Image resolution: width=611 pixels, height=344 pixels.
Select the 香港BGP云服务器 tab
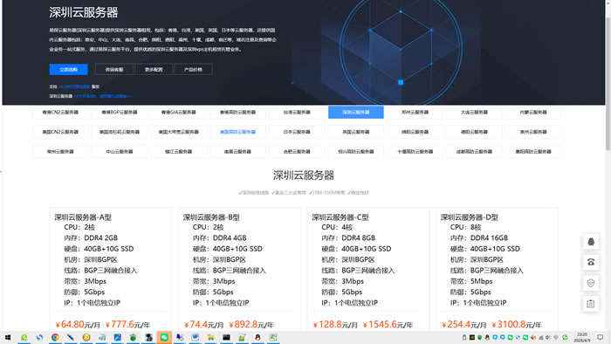point(120,113)
